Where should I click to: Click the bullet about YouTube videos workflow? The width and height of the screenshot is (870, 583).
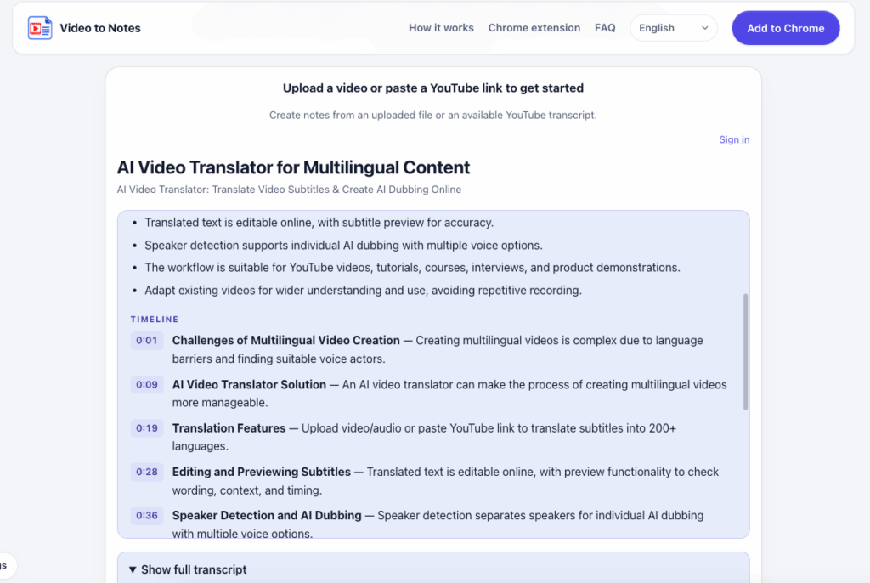coord(412,268)
